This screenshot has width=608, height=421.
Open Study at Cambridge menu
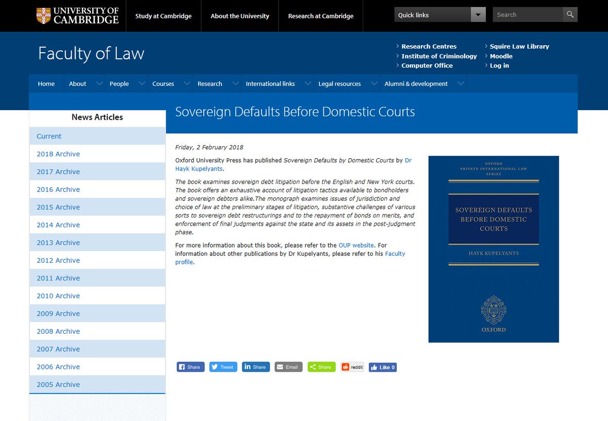[163, 16]
